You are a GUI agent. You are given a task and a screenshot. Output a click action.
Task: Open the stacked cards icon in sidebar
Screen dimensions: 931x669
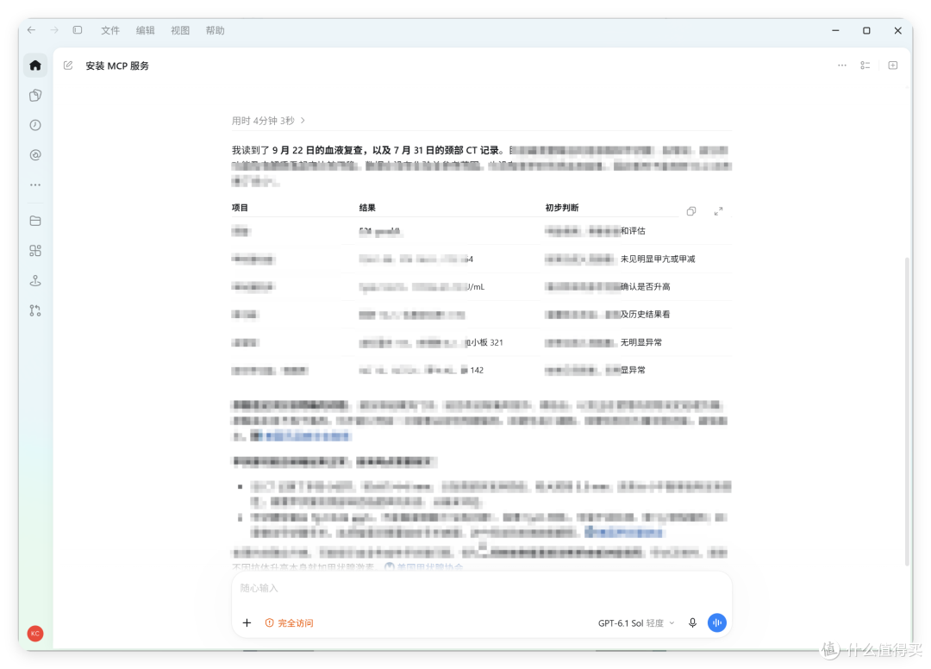[35, 95]
